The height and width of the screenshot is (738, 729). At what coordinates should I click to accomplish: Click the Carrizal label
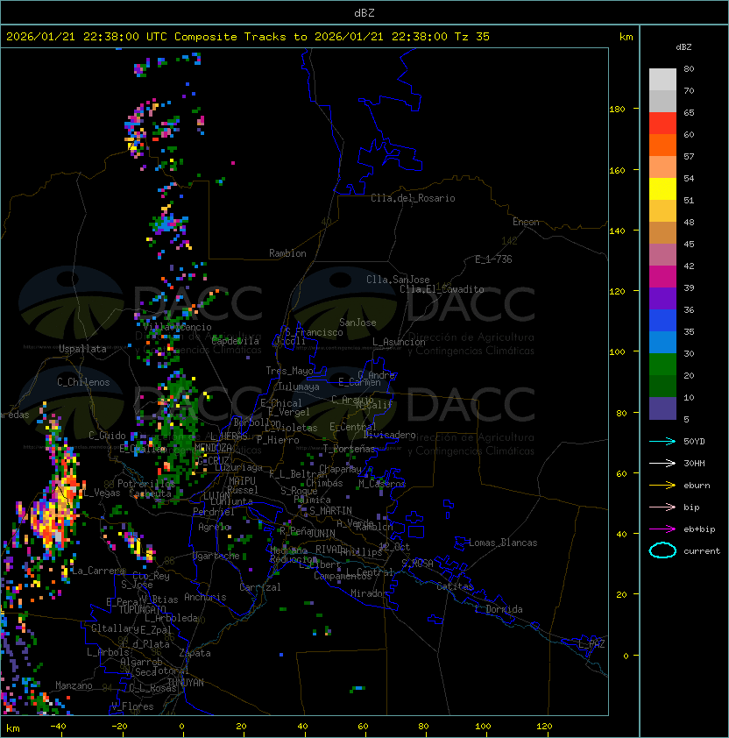tap(260, 587)
